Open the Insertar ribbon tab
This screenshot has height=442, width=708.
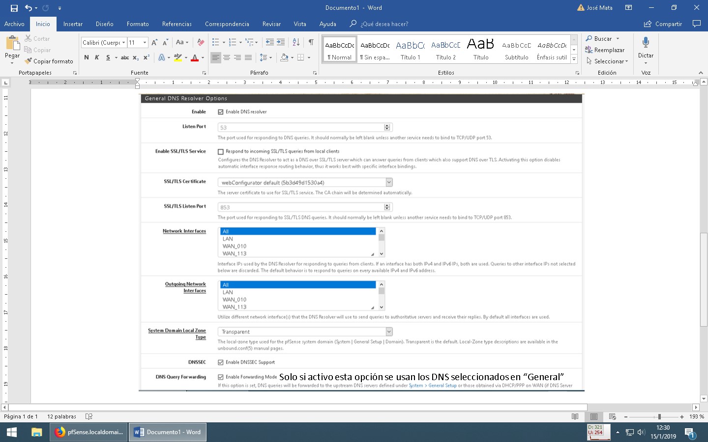(73, 24)
